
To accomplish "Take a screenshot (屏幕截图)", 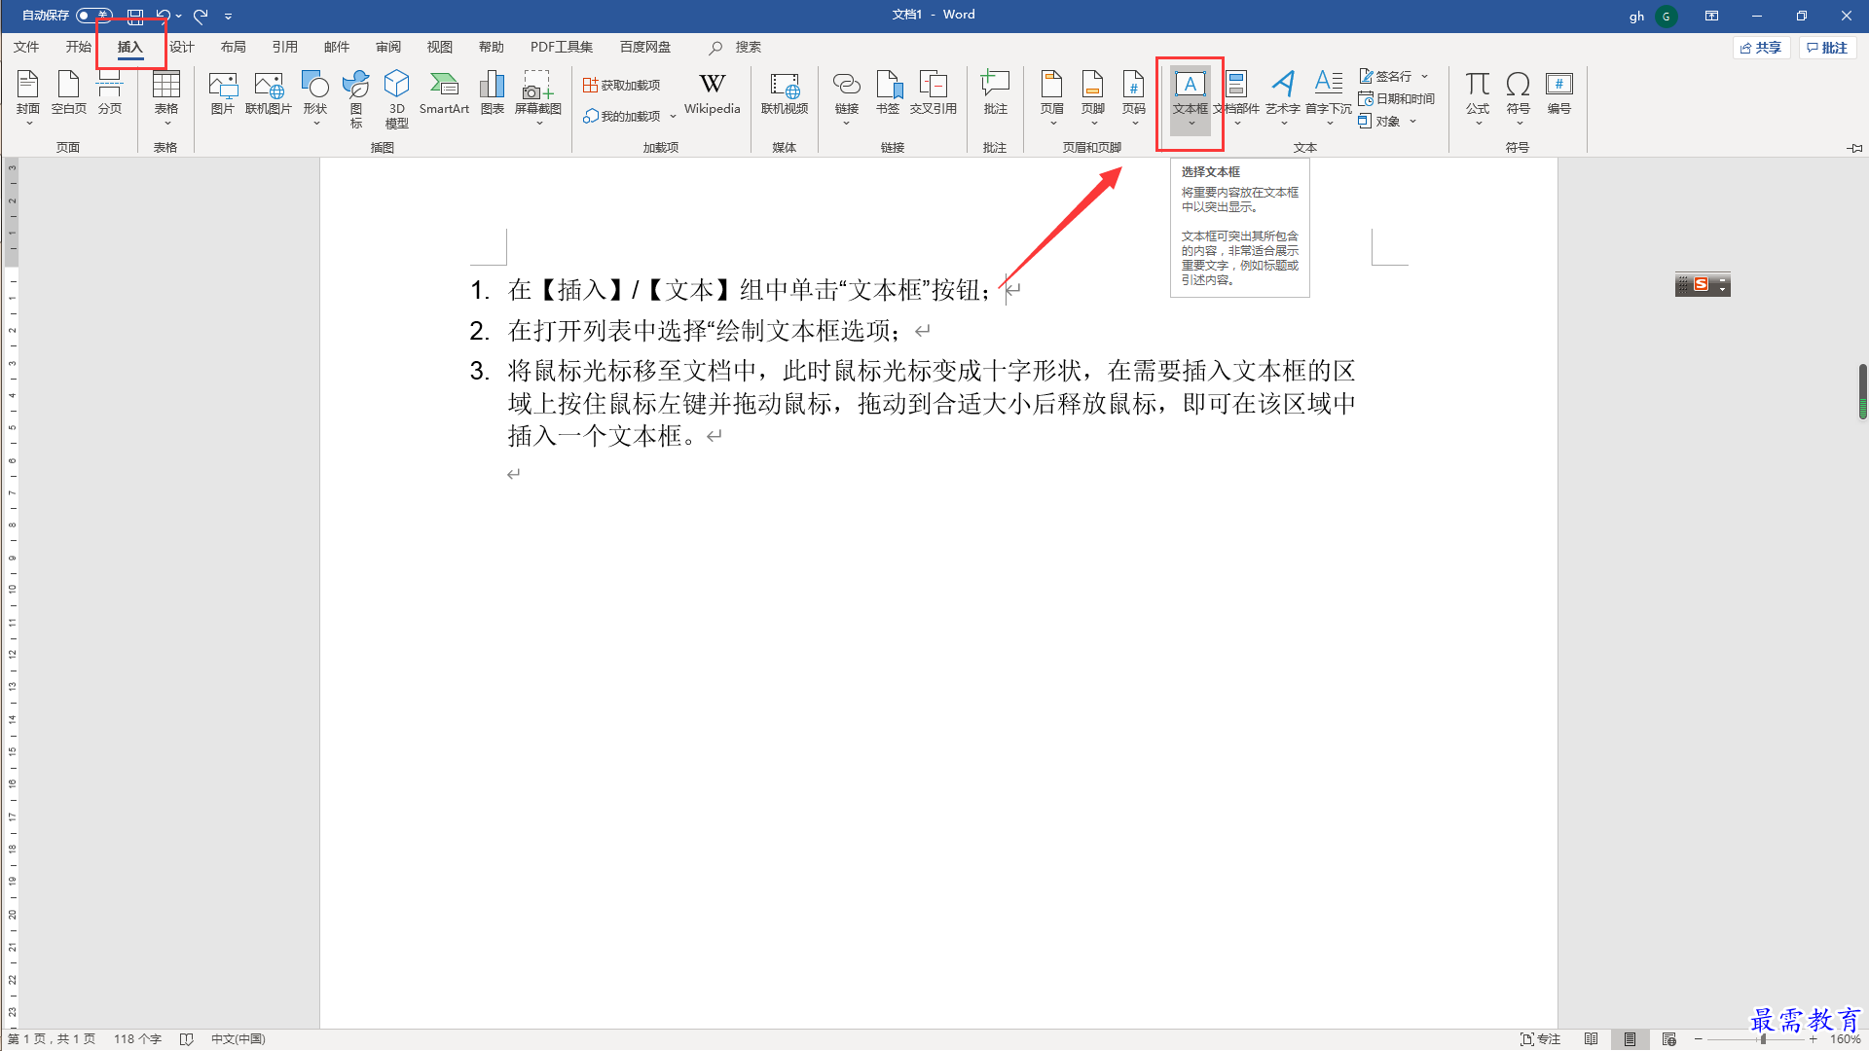I will click(x=538, y=97).
